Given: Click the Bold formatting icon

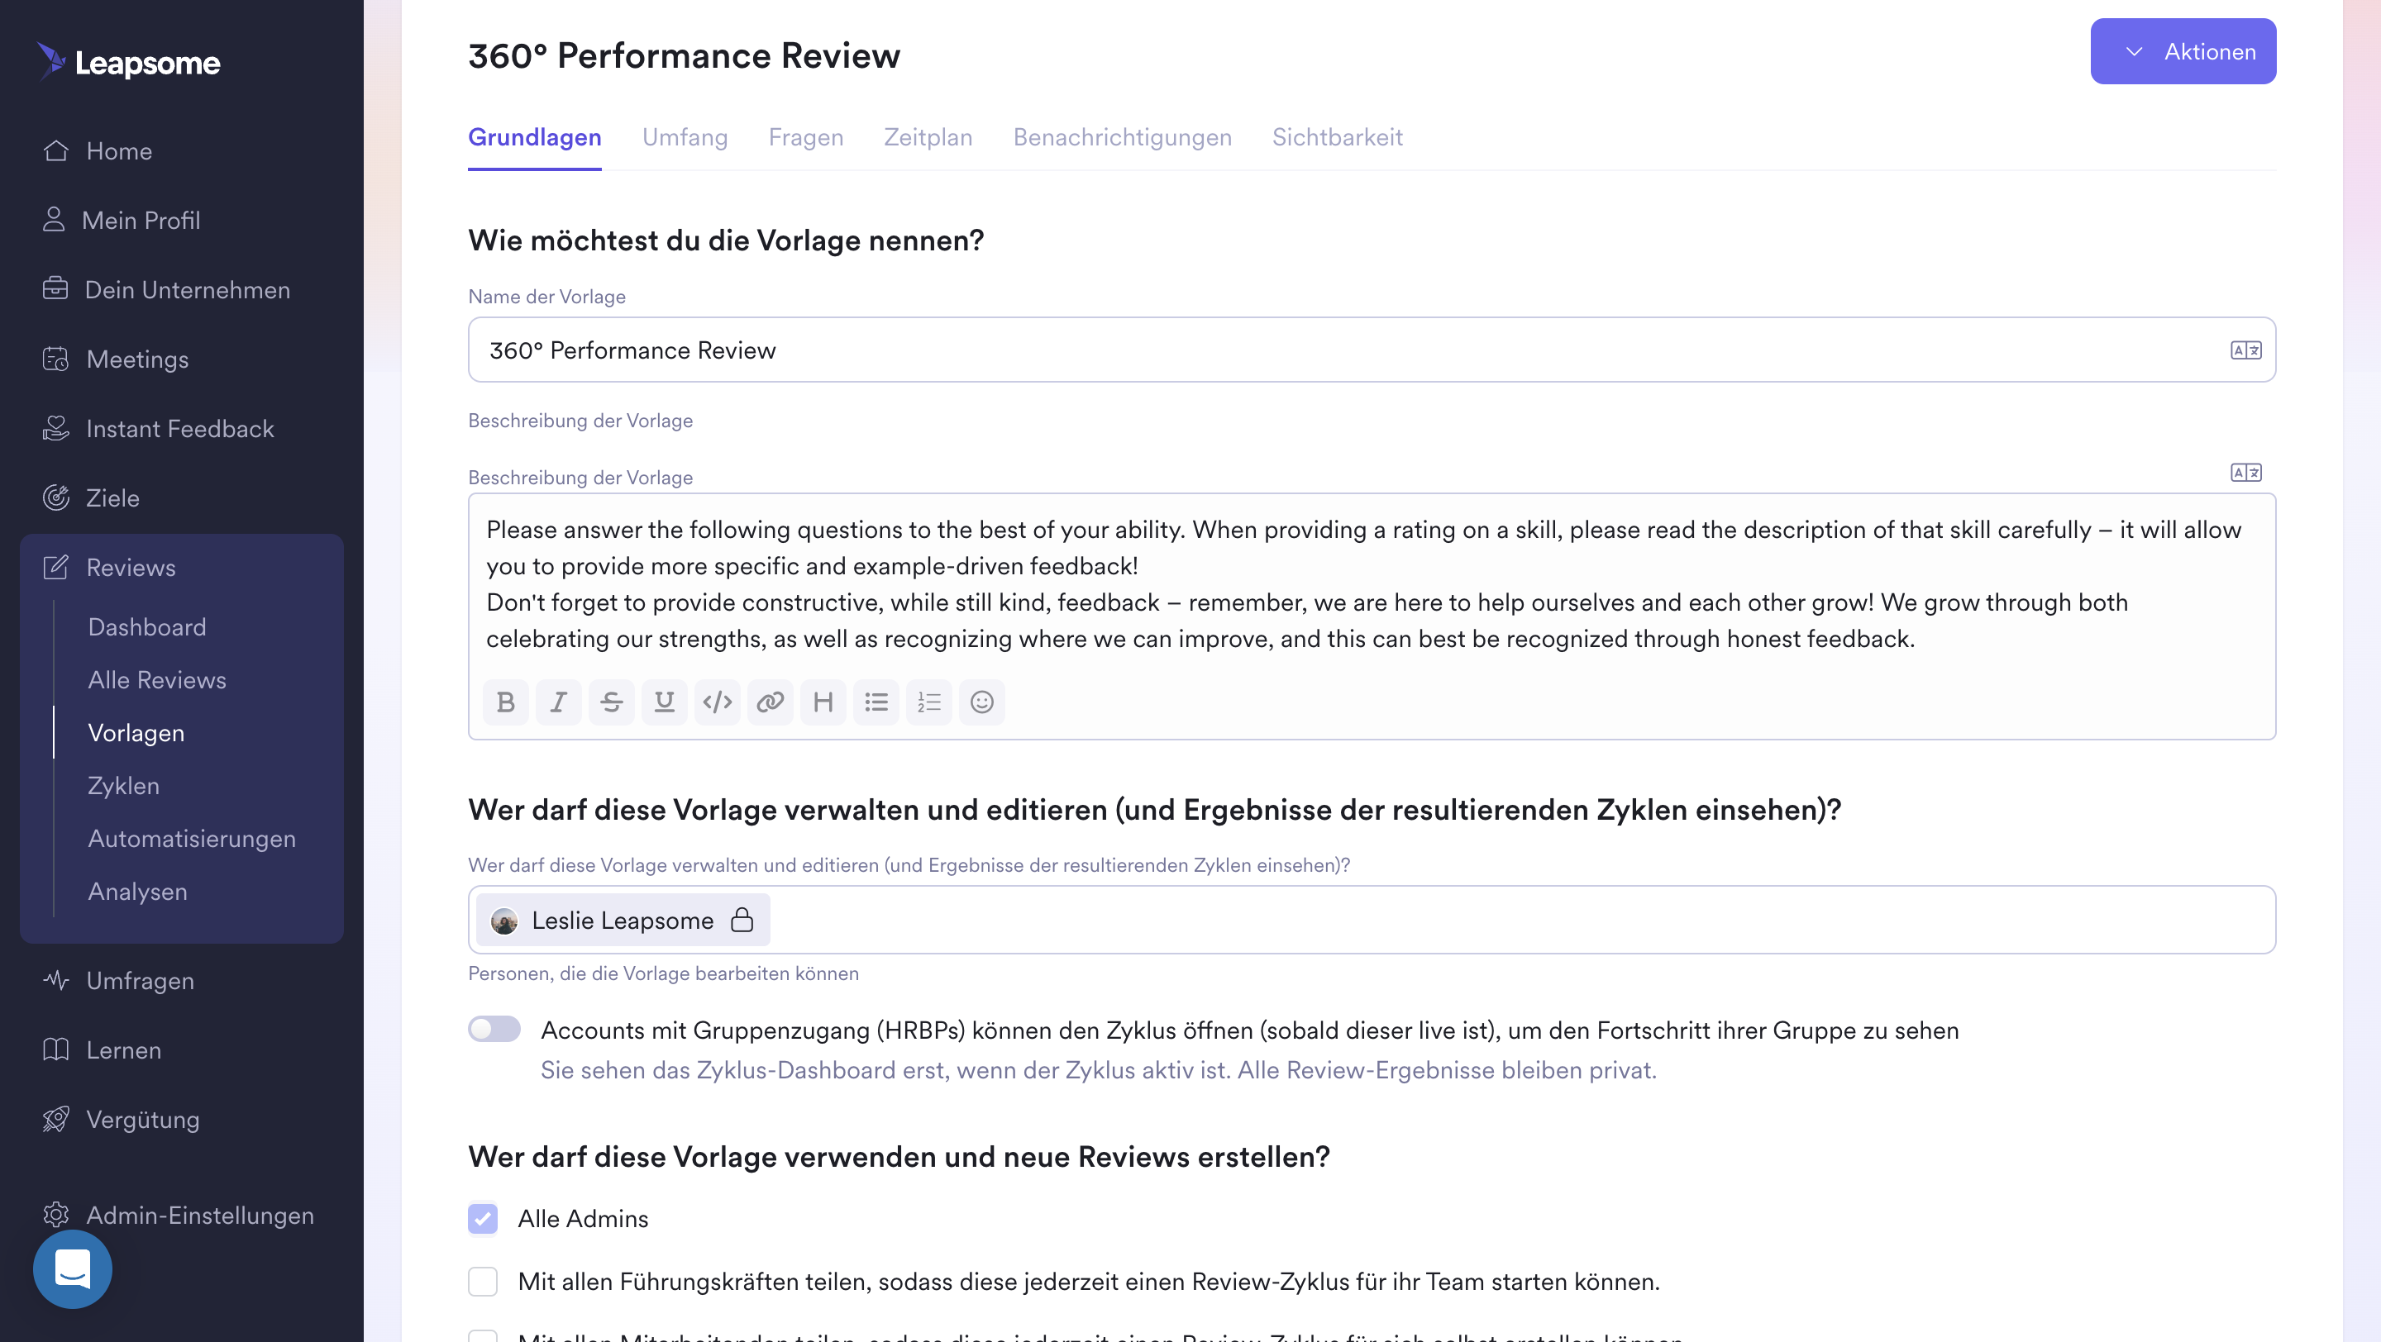Looking at the screenshot, I should 506,702.
